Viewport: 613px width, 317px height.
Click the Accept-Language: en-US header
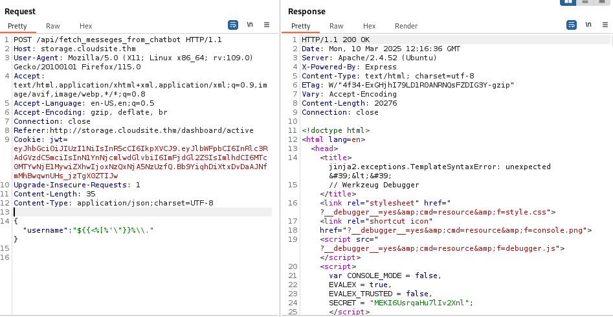coord(84,103)
